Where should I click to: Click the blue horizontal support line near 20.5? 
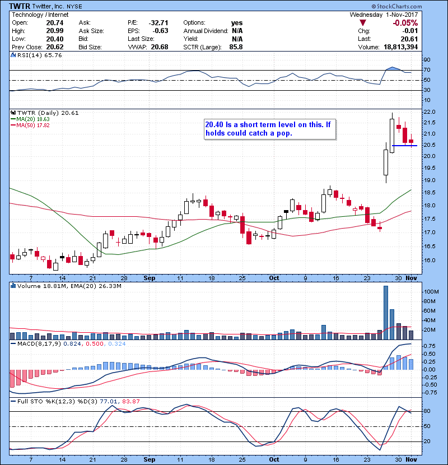pos(404,146)
